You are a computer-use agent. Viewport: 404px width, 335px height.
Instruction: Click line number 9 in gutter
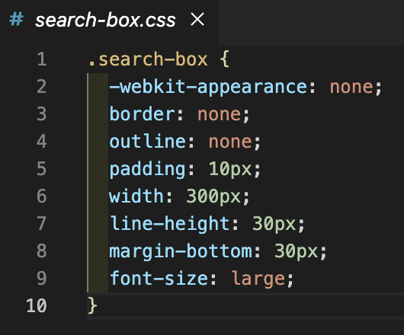(41, 279)
